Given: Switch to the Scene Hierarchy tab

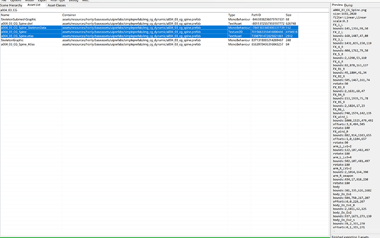Looking at the screenshot, I should (x=11, y=5).
